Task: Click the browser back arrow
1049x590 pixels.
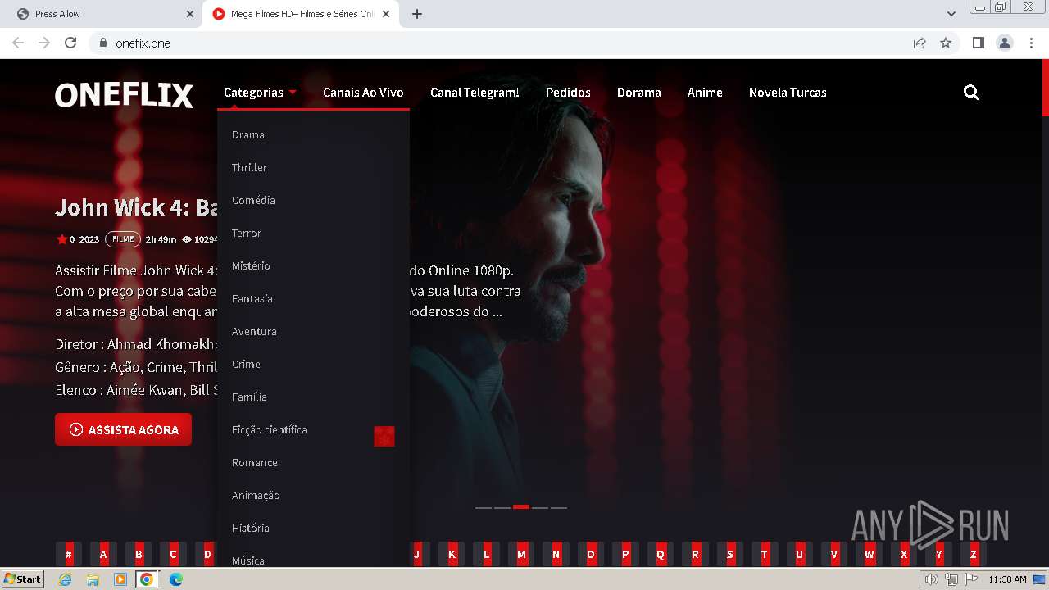Action: point(18,43)
